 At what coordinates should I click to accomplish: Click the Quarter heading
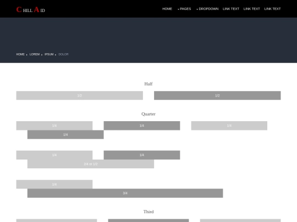click(x=148, y=114)
